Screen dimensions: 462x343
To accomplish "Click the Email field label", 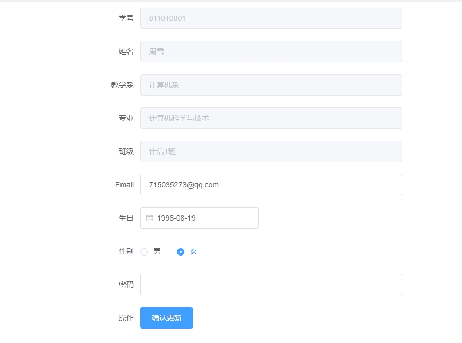I will click(124, 185).
